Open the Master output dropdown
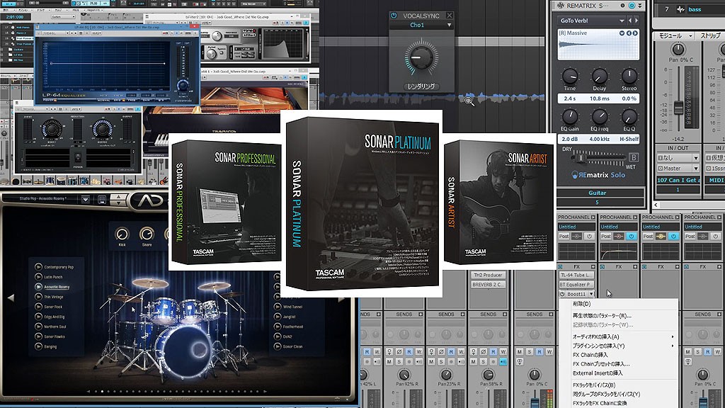 click(x=696, y=169)
